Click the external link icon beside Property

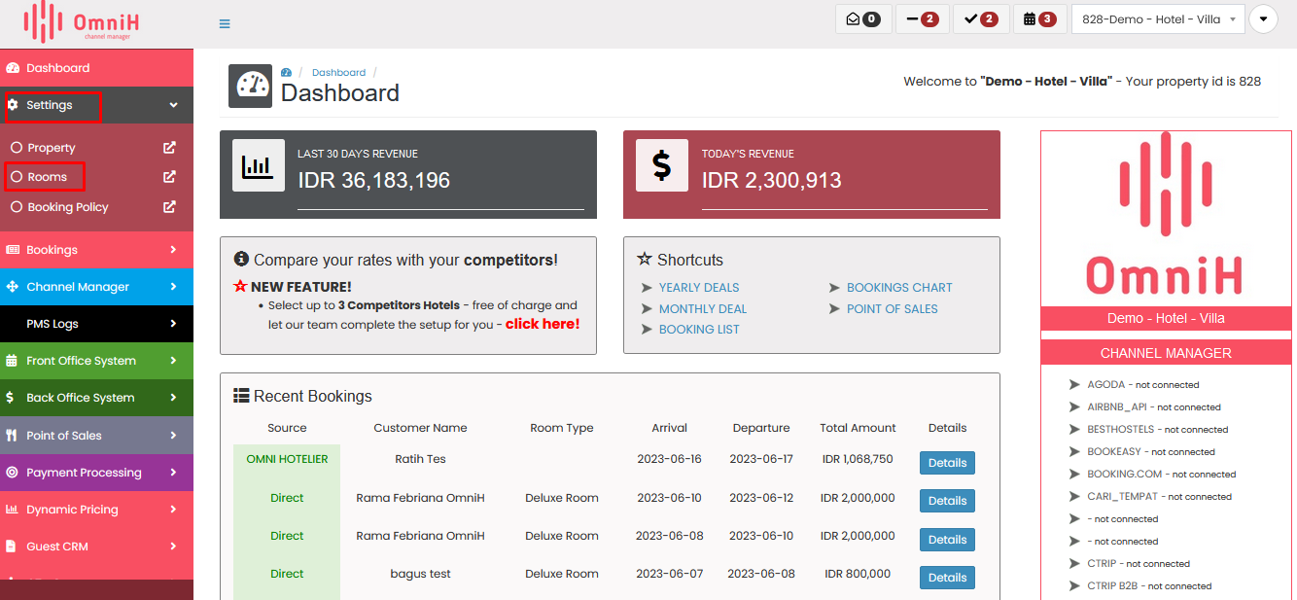169,148
